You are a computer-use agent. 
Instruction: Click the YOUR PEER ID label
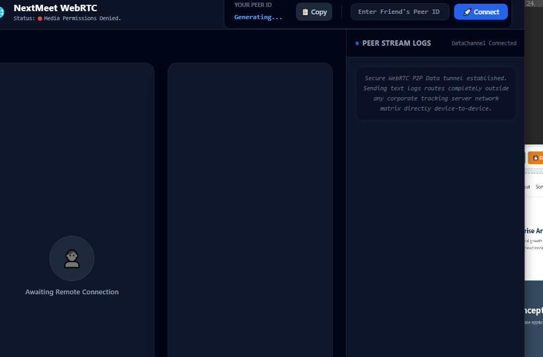[x=253, y=5]
